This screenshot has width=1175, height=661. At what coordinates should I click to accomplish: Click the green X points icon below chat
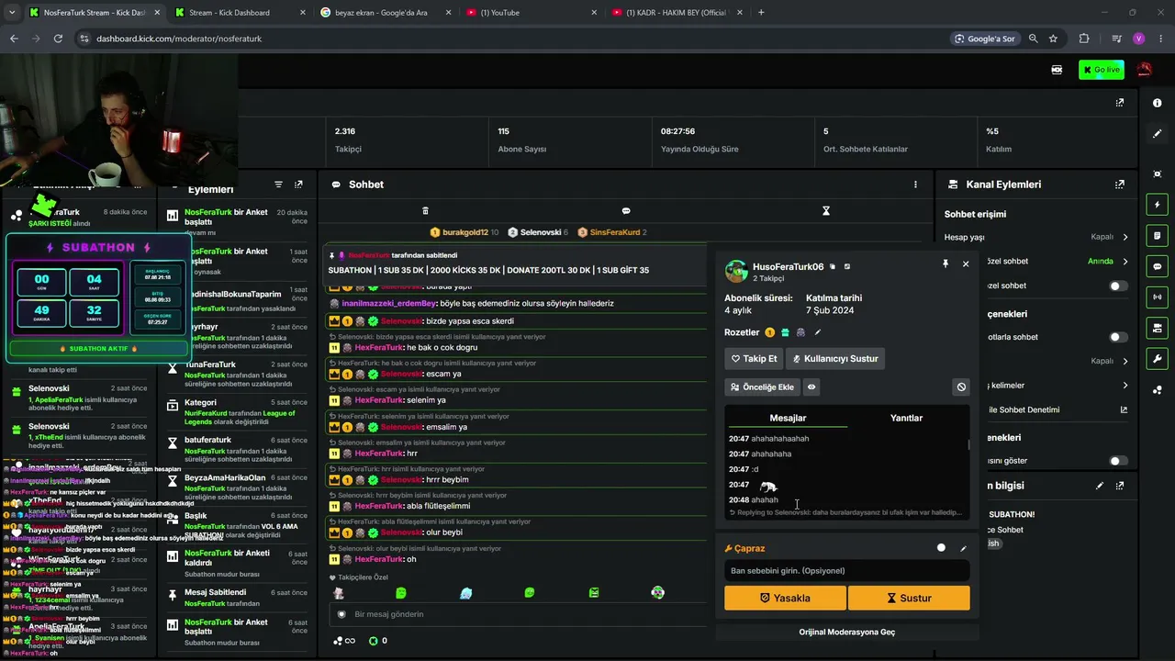(x=373, y=641)
